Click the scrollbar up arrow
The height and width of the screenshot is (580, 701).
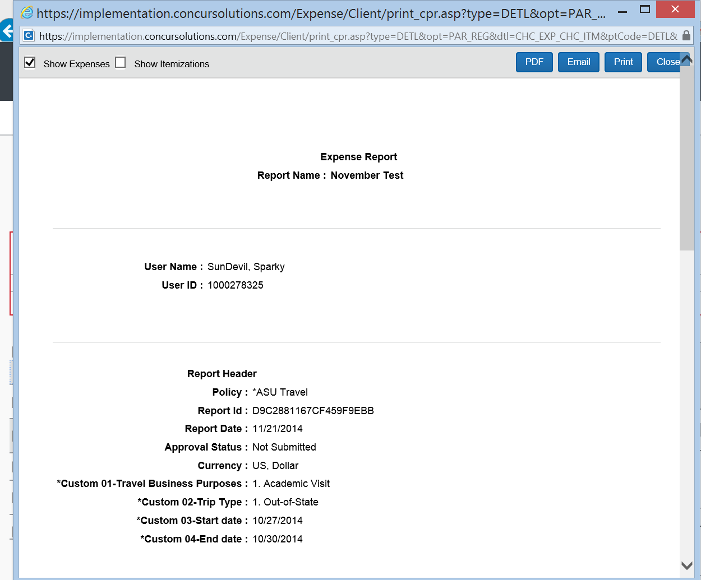(x=687, y=58)
